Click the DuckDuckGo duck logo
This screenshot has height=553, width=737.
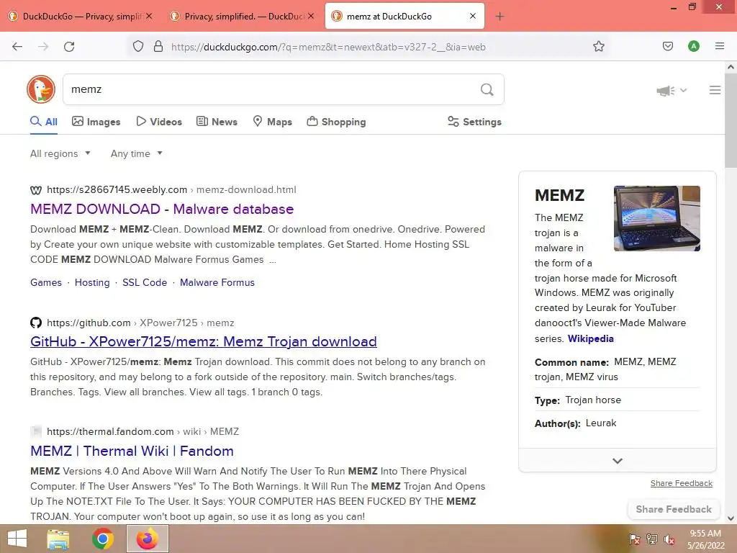pyautogui.click(x=41, y=89)
